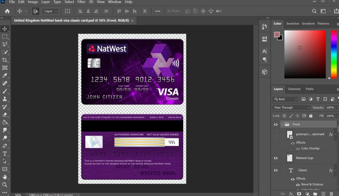Select the Eraser tool

(x=5, y=115)
